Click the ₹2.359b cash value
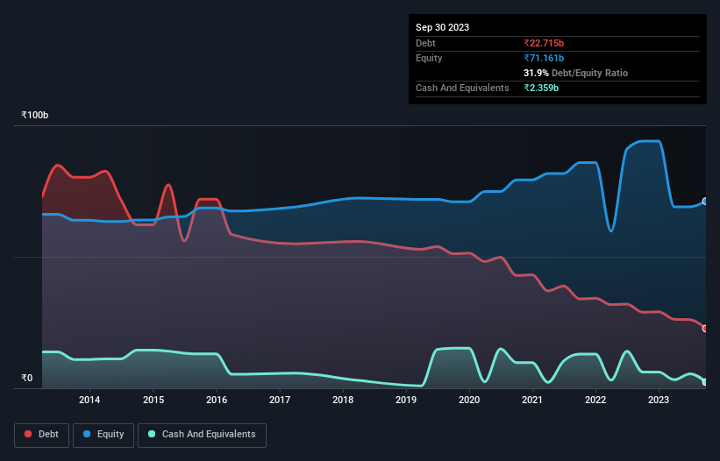 541,88
